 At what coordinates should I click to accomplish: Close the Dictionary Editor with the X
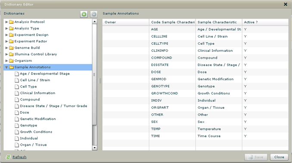pos(285,4)
